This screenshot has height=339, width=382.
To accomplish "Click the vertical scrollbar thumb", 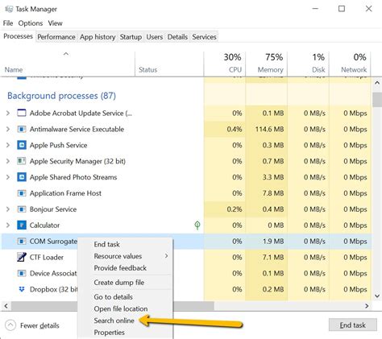I will pos(377,100).
